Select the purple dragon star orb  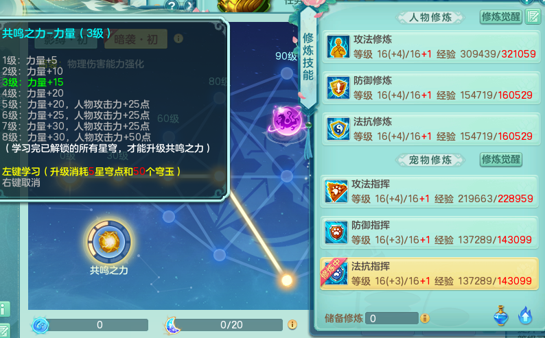point(287,121)
